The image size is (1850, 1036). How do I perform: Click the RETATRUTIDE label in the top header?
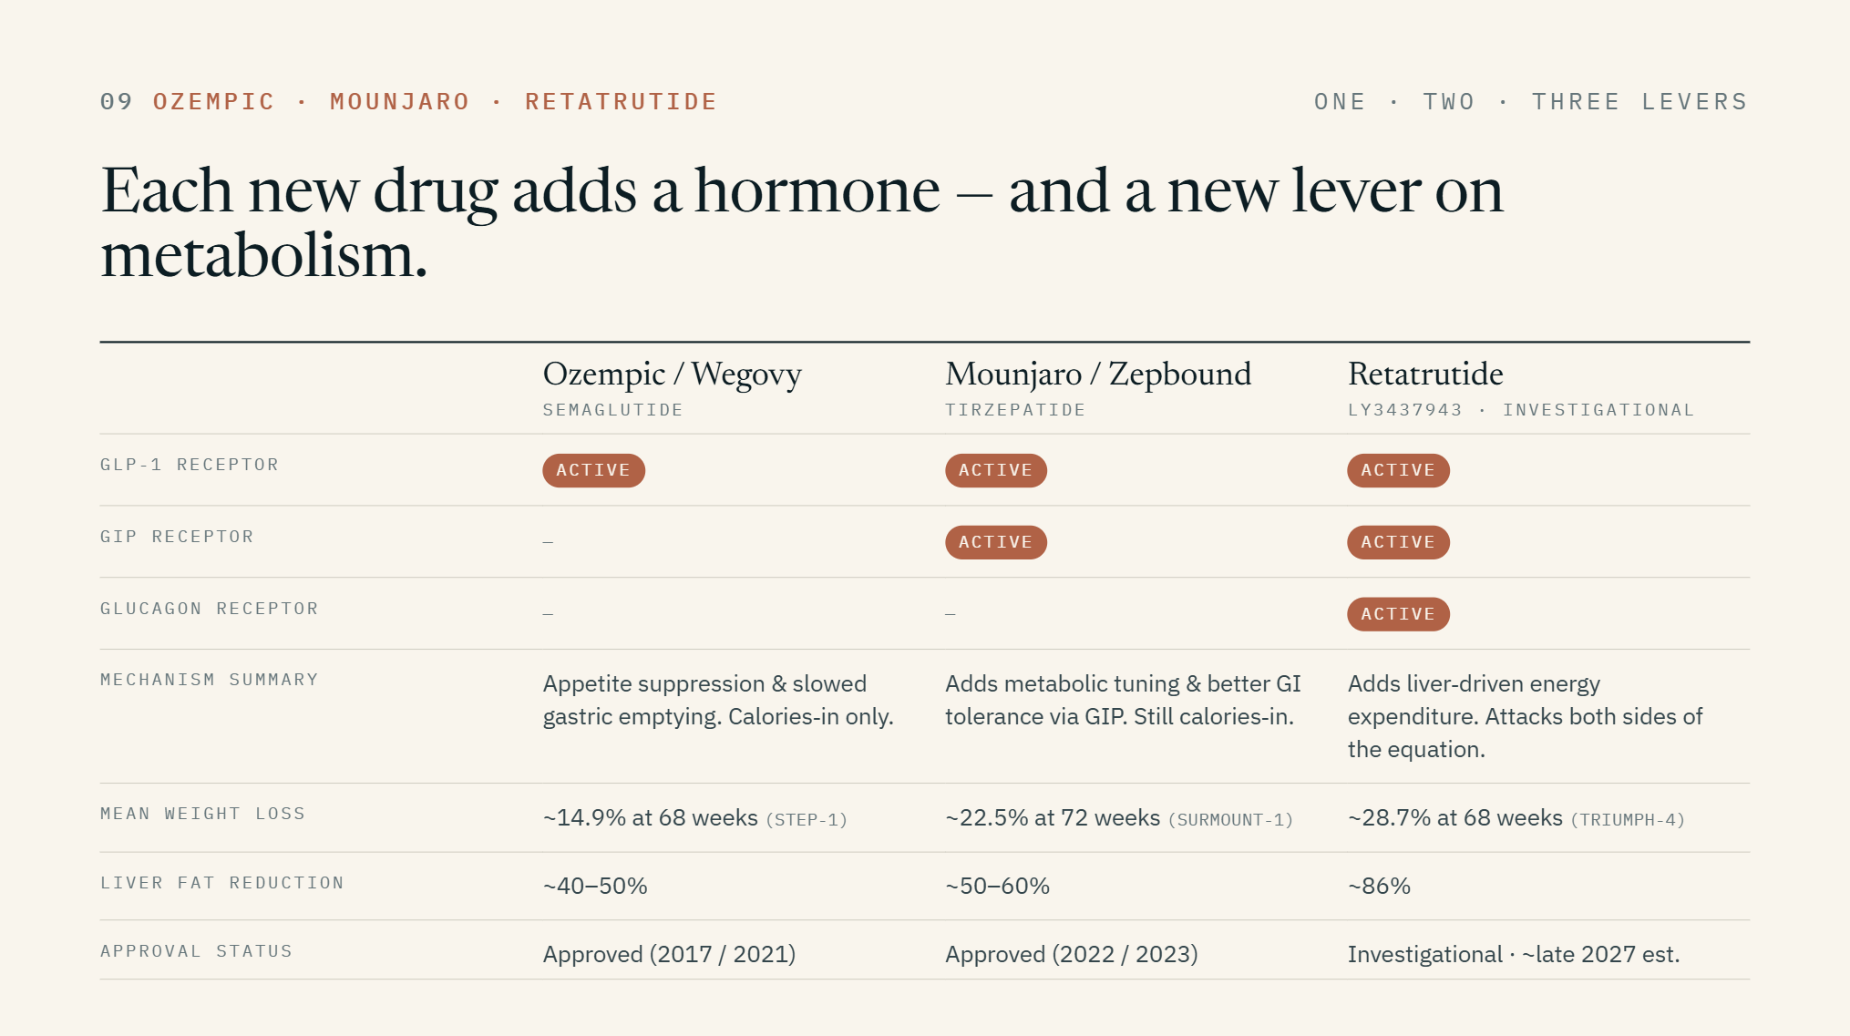(621, 101)
